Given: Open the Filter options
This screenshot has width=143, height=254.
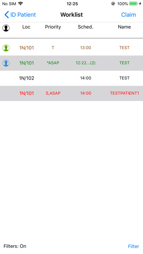Looking at the screenshot, I should point(134,246).
